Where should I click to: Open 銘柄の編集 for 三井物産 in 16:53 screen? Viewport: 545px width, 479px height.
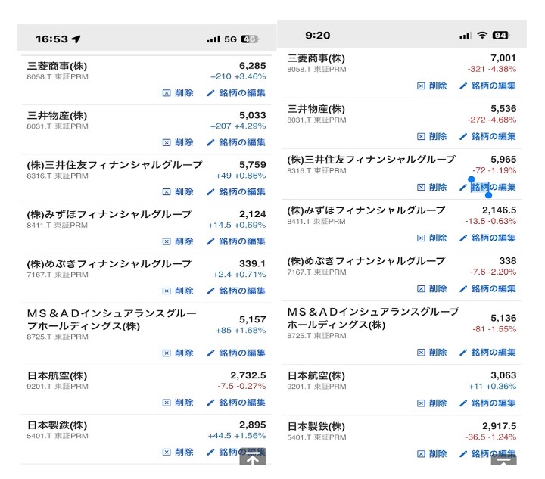242,142
